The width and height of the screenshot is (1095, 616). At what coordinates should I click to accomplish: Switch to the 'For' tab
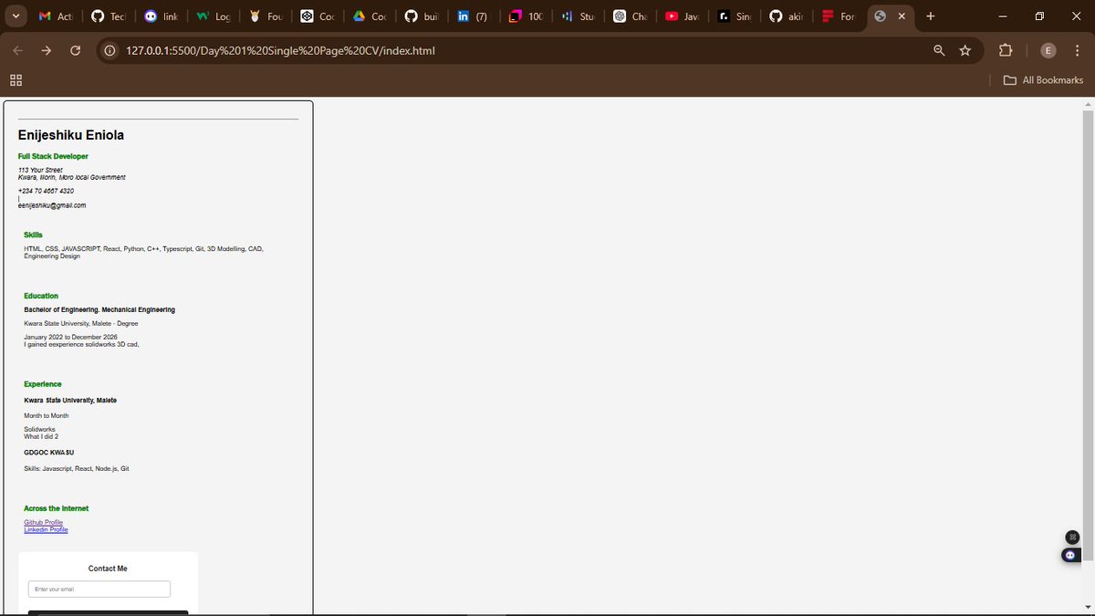[839, 16]
